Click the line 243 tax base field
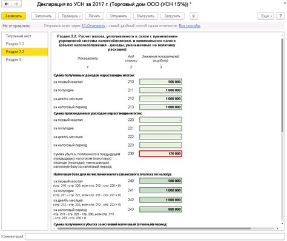This screenshot has height=241, width=287. pyautogui.click(x=160, y=210)
